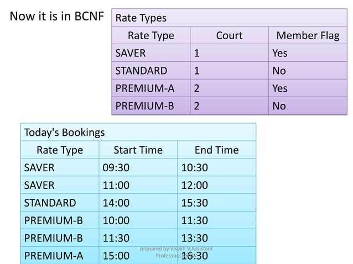Viewport: 353px width, 264px height.
Task: Click the 'Now it is in BCNF' heading
Action: (x=57, y=16)
